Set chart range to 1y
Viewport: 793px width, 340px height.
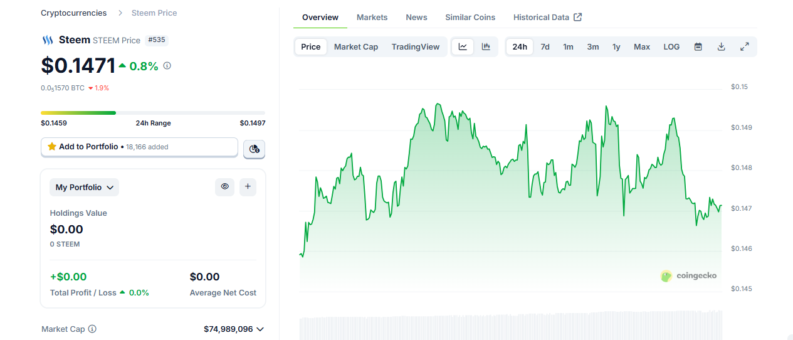(x=616, y=46)
